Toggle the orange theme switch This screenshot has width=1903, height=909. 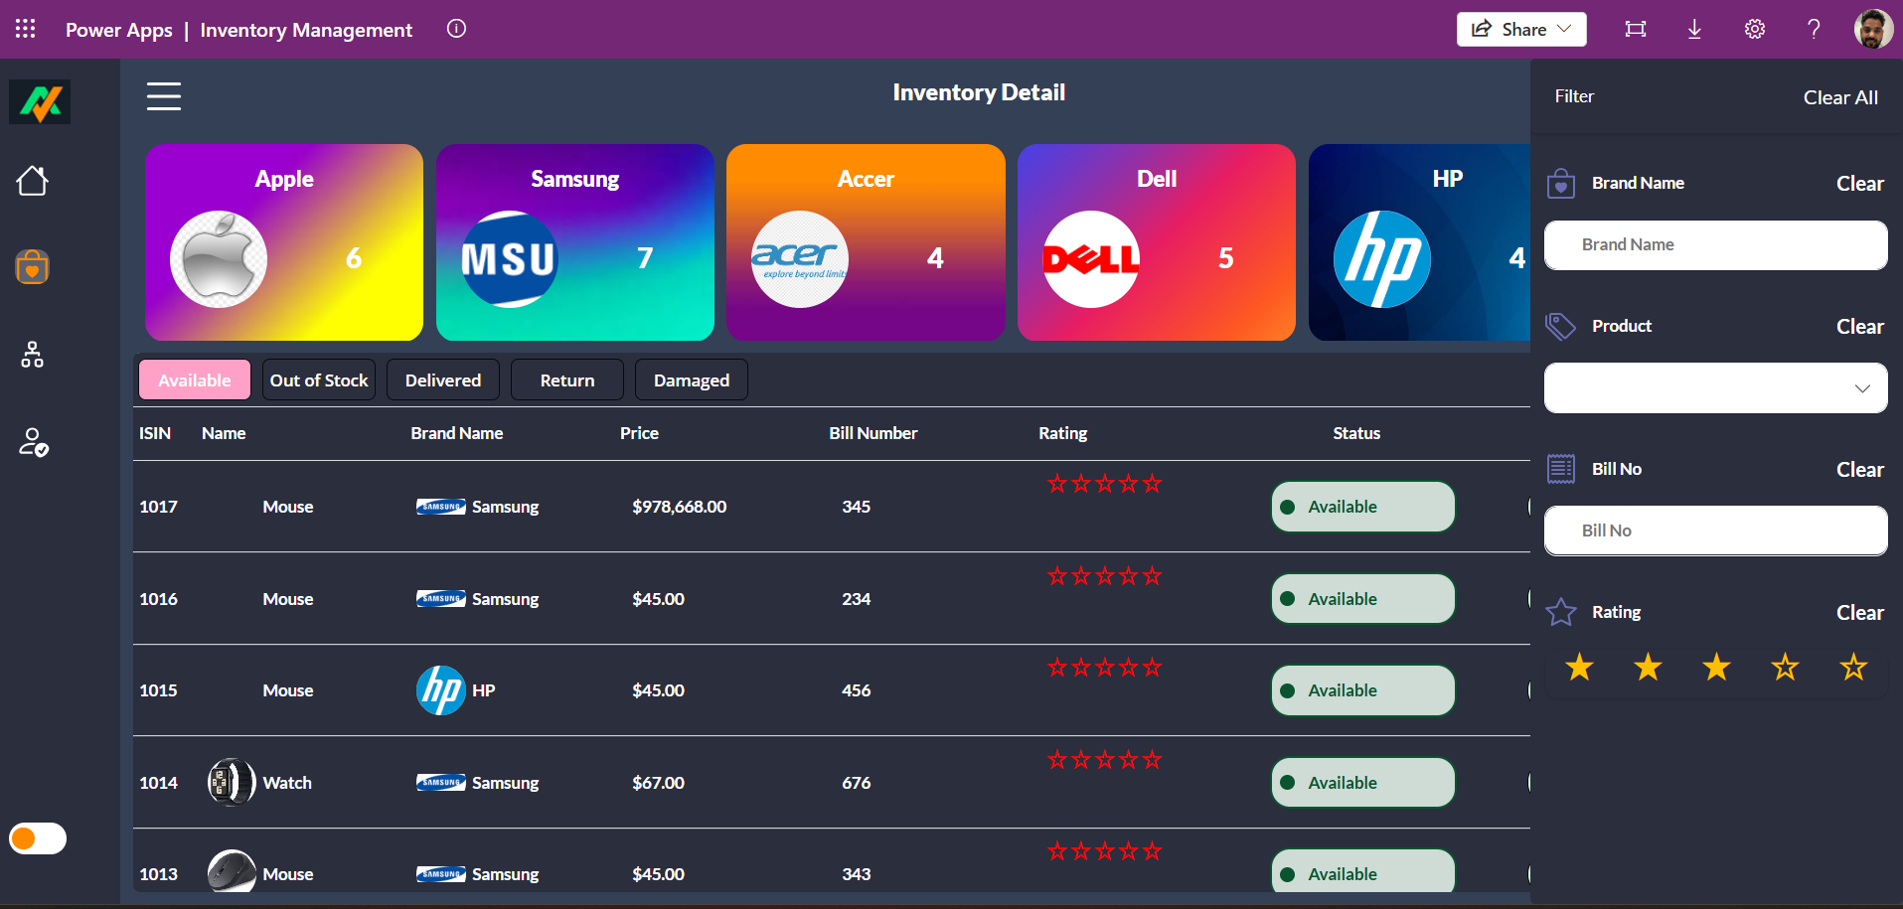(38, 838)
